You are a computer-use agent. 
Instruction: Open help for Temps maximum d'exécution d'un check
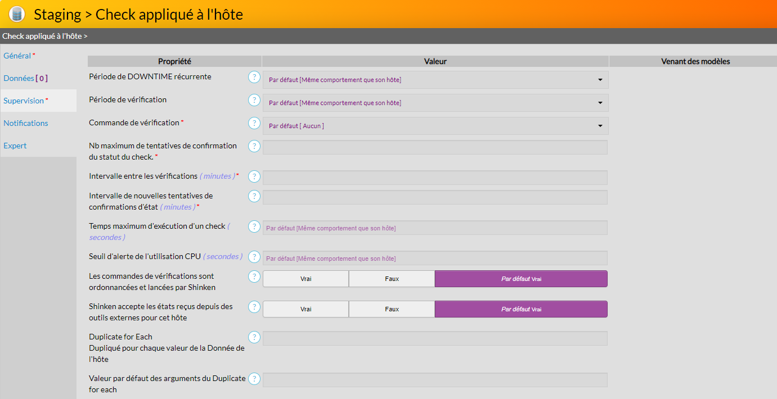pyautogui.click(x=254, y=226)
